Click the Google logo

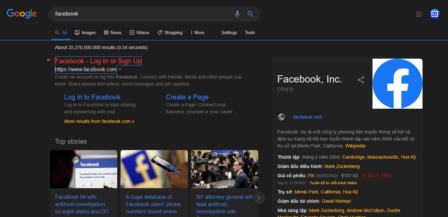(22, 14)
